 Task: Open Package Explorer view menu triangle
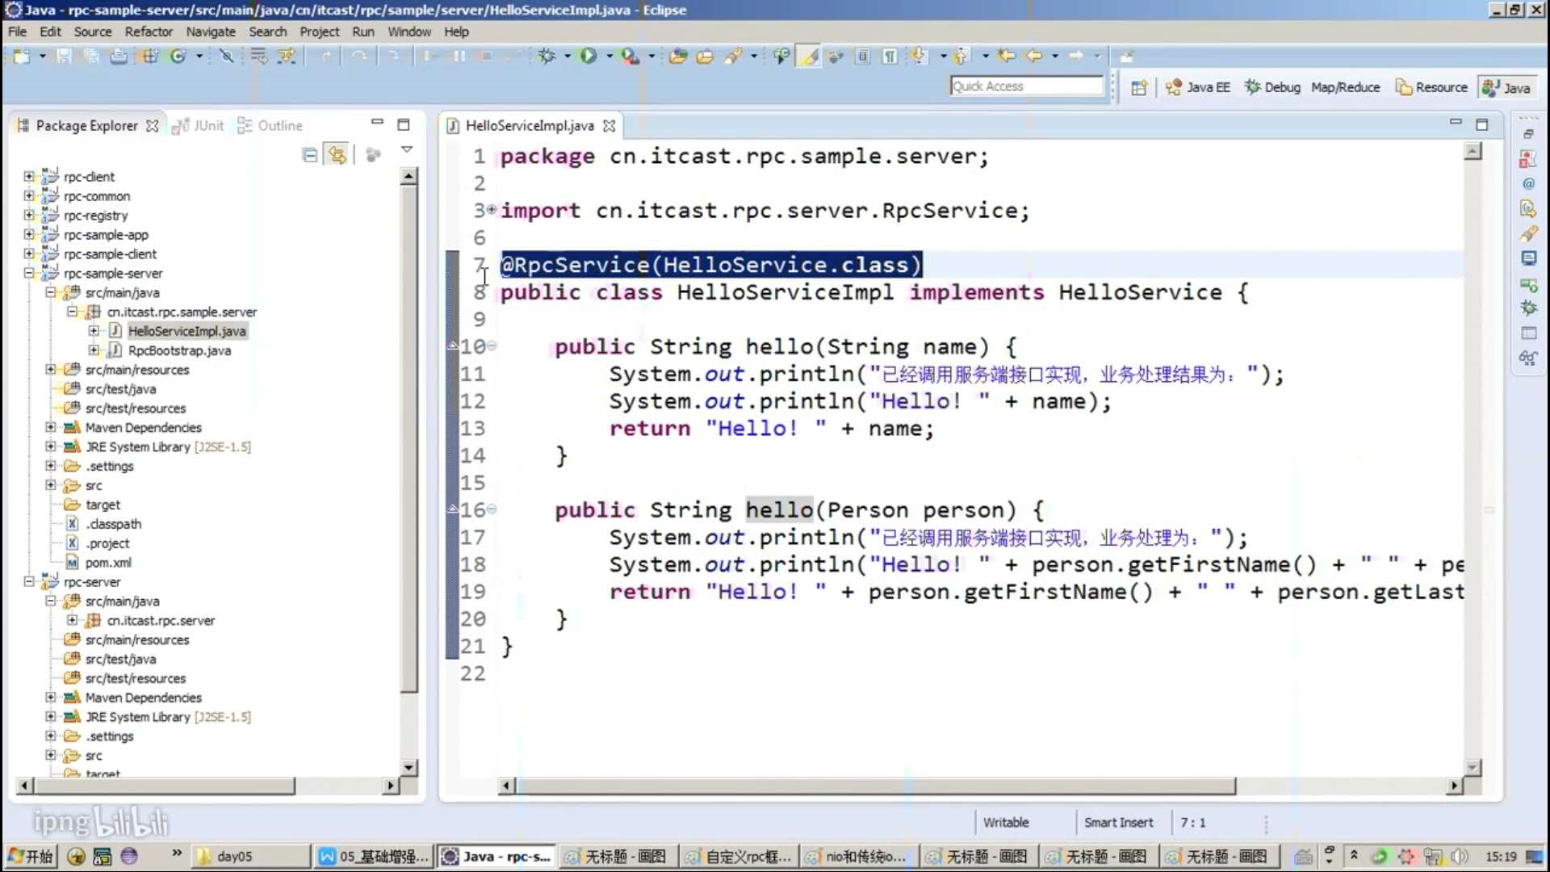tap(407, 150)
